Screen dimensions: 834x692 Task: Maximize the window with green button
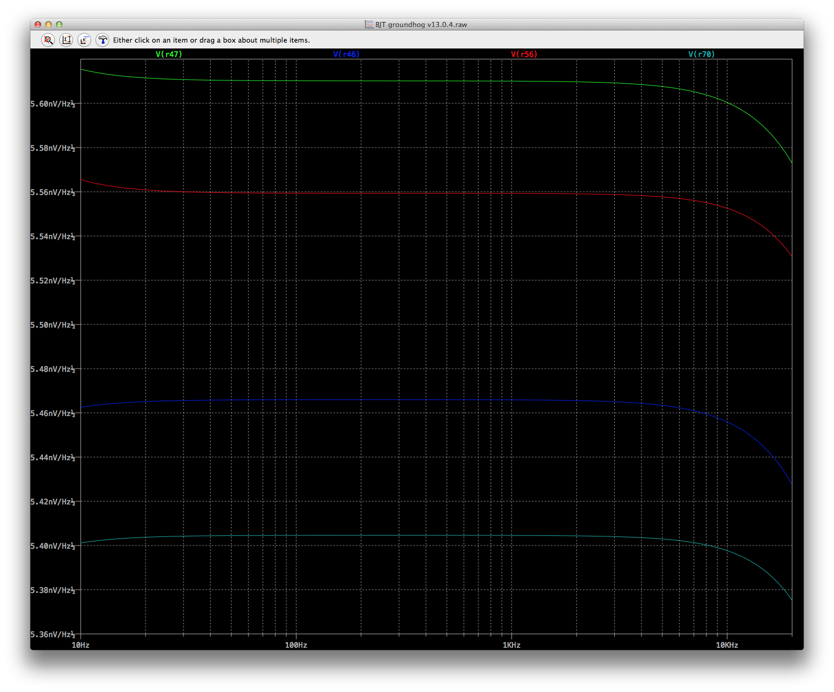59,25
